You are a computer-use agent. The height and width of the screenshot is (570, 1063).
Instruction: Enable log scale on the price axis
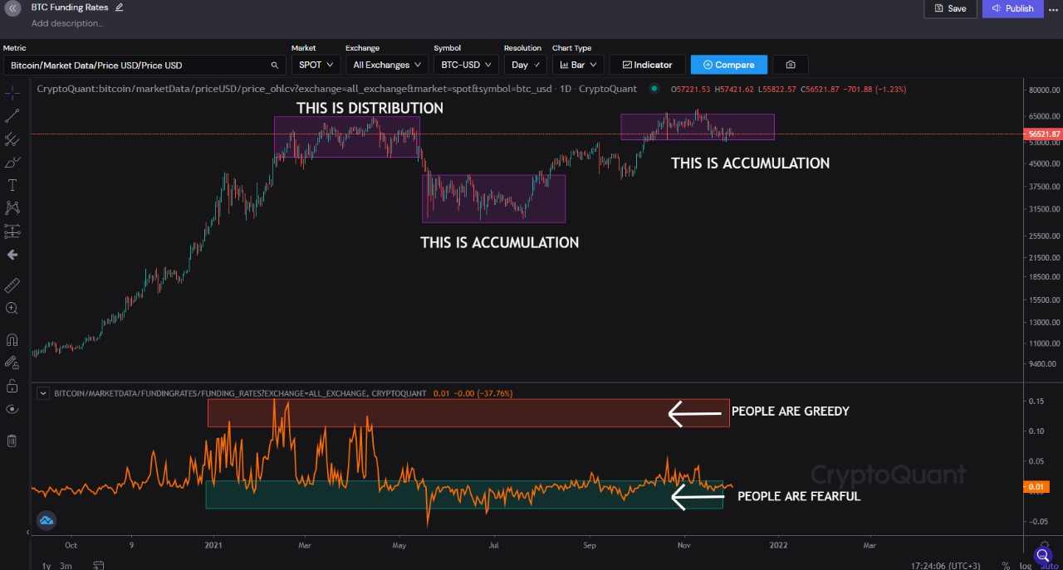1025,566
